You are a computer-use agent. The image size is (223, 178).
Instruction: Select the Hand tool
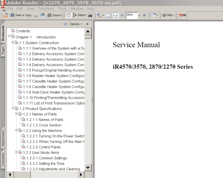point(68,15)
